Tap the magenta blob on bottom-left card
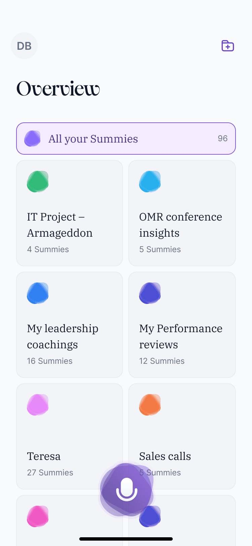Screen dimensions: 252x546 (x=38, y=516)
